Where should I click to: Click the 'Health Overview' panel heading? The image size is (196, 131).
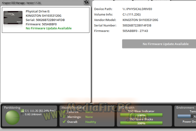point(73,108)
